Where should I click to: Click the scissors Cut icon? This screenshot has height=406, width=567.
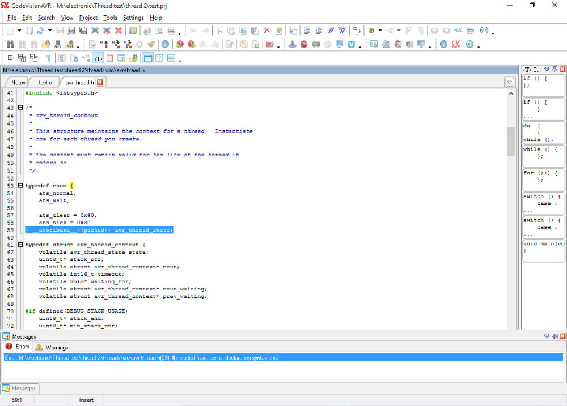point(219,31)
